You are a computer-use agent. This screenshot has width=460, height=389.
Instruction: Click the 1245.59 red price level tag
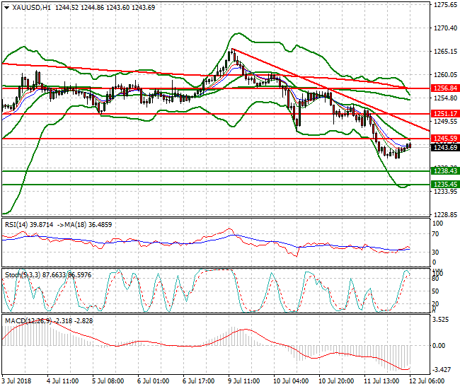pos(444,139)
